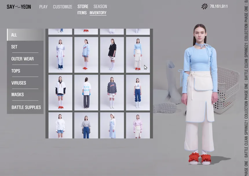Filter inventory by SET
The image size is (249, 176).
click(x=25, y=47)
